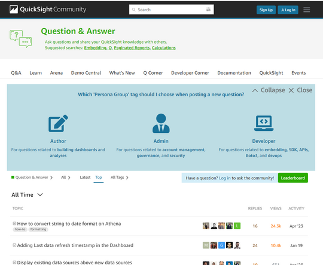Click green L avatar on Athena topic
This screenshot has height=265, width=323.
[x=237, y=226]
